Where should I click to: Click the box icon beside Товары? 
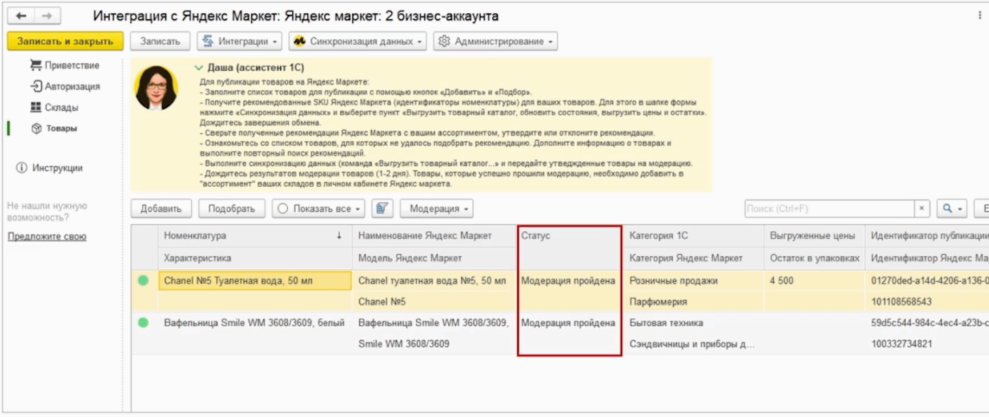pos(37,129)
